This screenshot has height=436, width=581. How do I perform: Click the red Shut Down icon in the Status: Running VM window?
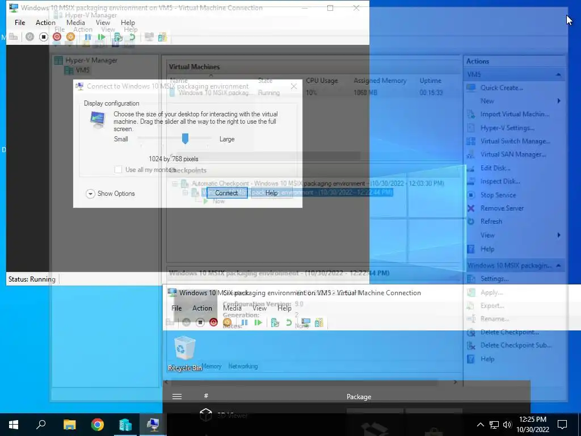57,37
